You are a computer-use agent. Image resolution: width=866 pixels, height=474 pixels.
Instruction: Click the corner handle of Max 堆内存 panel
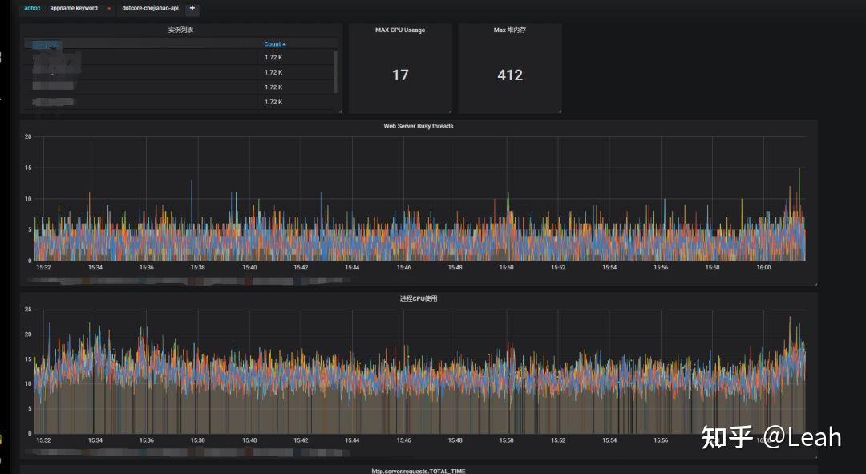[560, 111]
